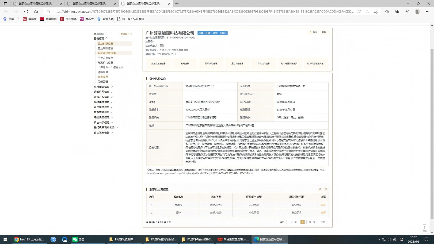434x244 pixels.
Task: Expand the 知识产权信息 section
Action: (103, 97)
